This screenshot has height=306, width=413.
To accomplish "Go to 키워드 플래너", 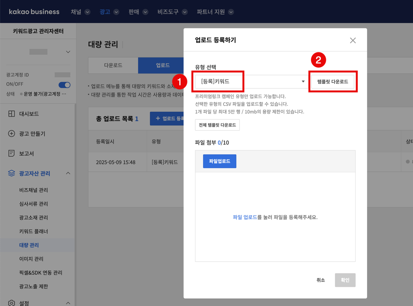I will 33,231.
